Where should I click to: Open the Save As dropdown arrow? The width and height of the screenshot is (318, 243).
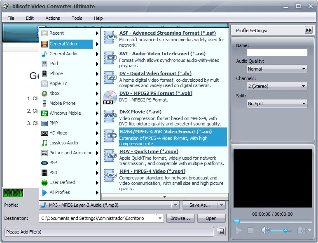(x=222, y=205)
